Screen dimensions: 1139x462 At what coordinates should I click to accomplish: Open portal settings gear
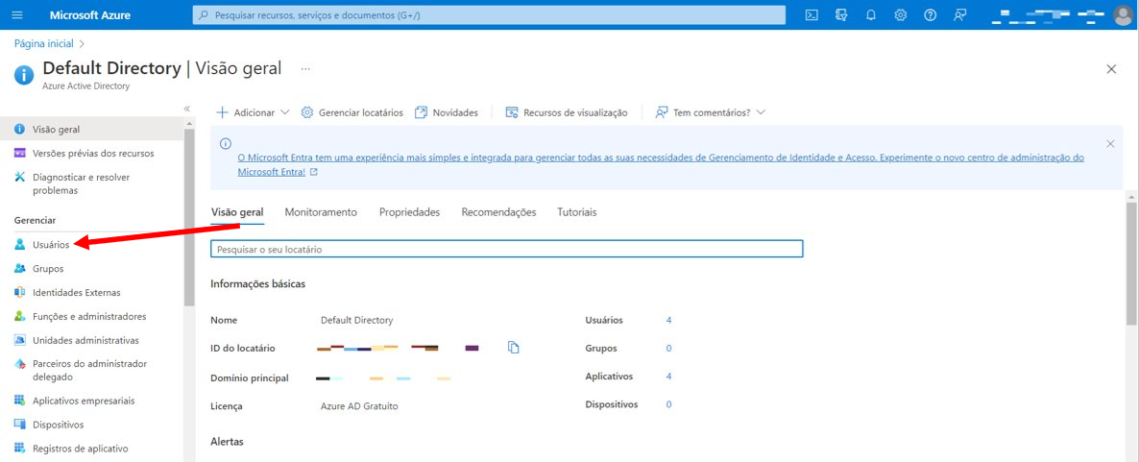901,14
